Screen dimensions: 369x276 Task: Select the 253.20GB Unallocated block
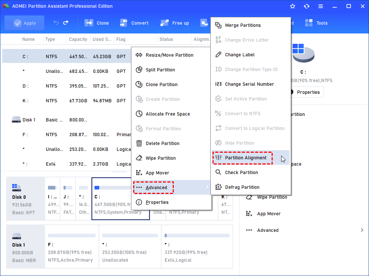tap(130, 247)
